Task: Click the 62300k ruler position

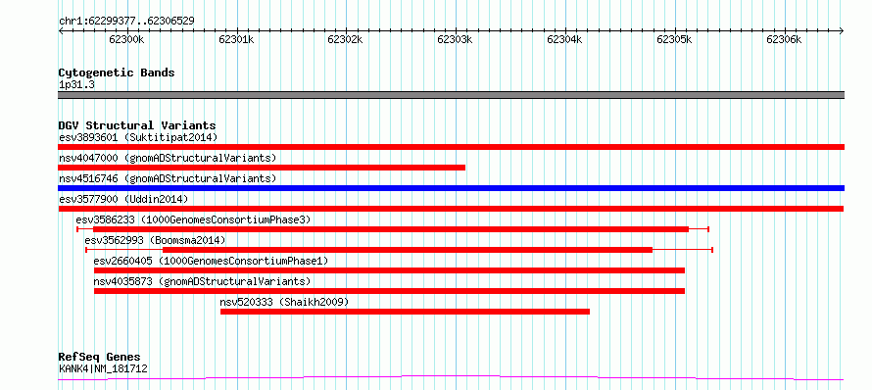Action: (x=126, y=39)
